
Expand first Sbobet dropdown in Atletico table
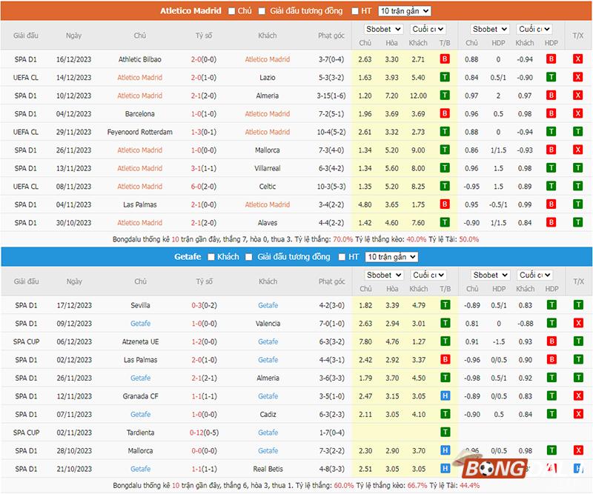pos(382,30)
